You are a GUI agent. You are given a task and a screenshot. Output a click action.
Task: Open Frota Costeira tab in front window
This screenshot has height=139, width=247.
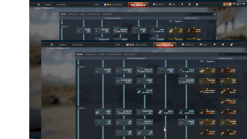(x=129, y=54)
